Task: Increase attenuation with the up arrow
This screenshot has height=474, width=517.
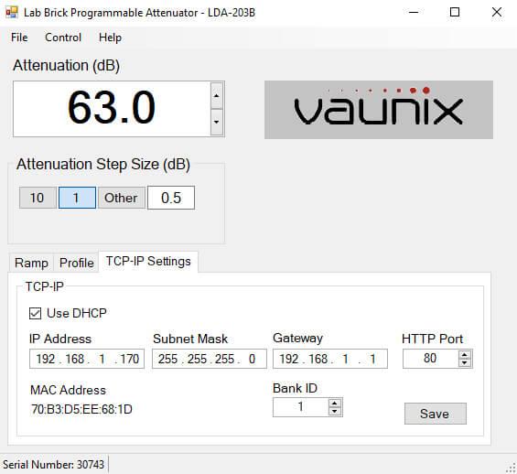Action: pos(216,95)
